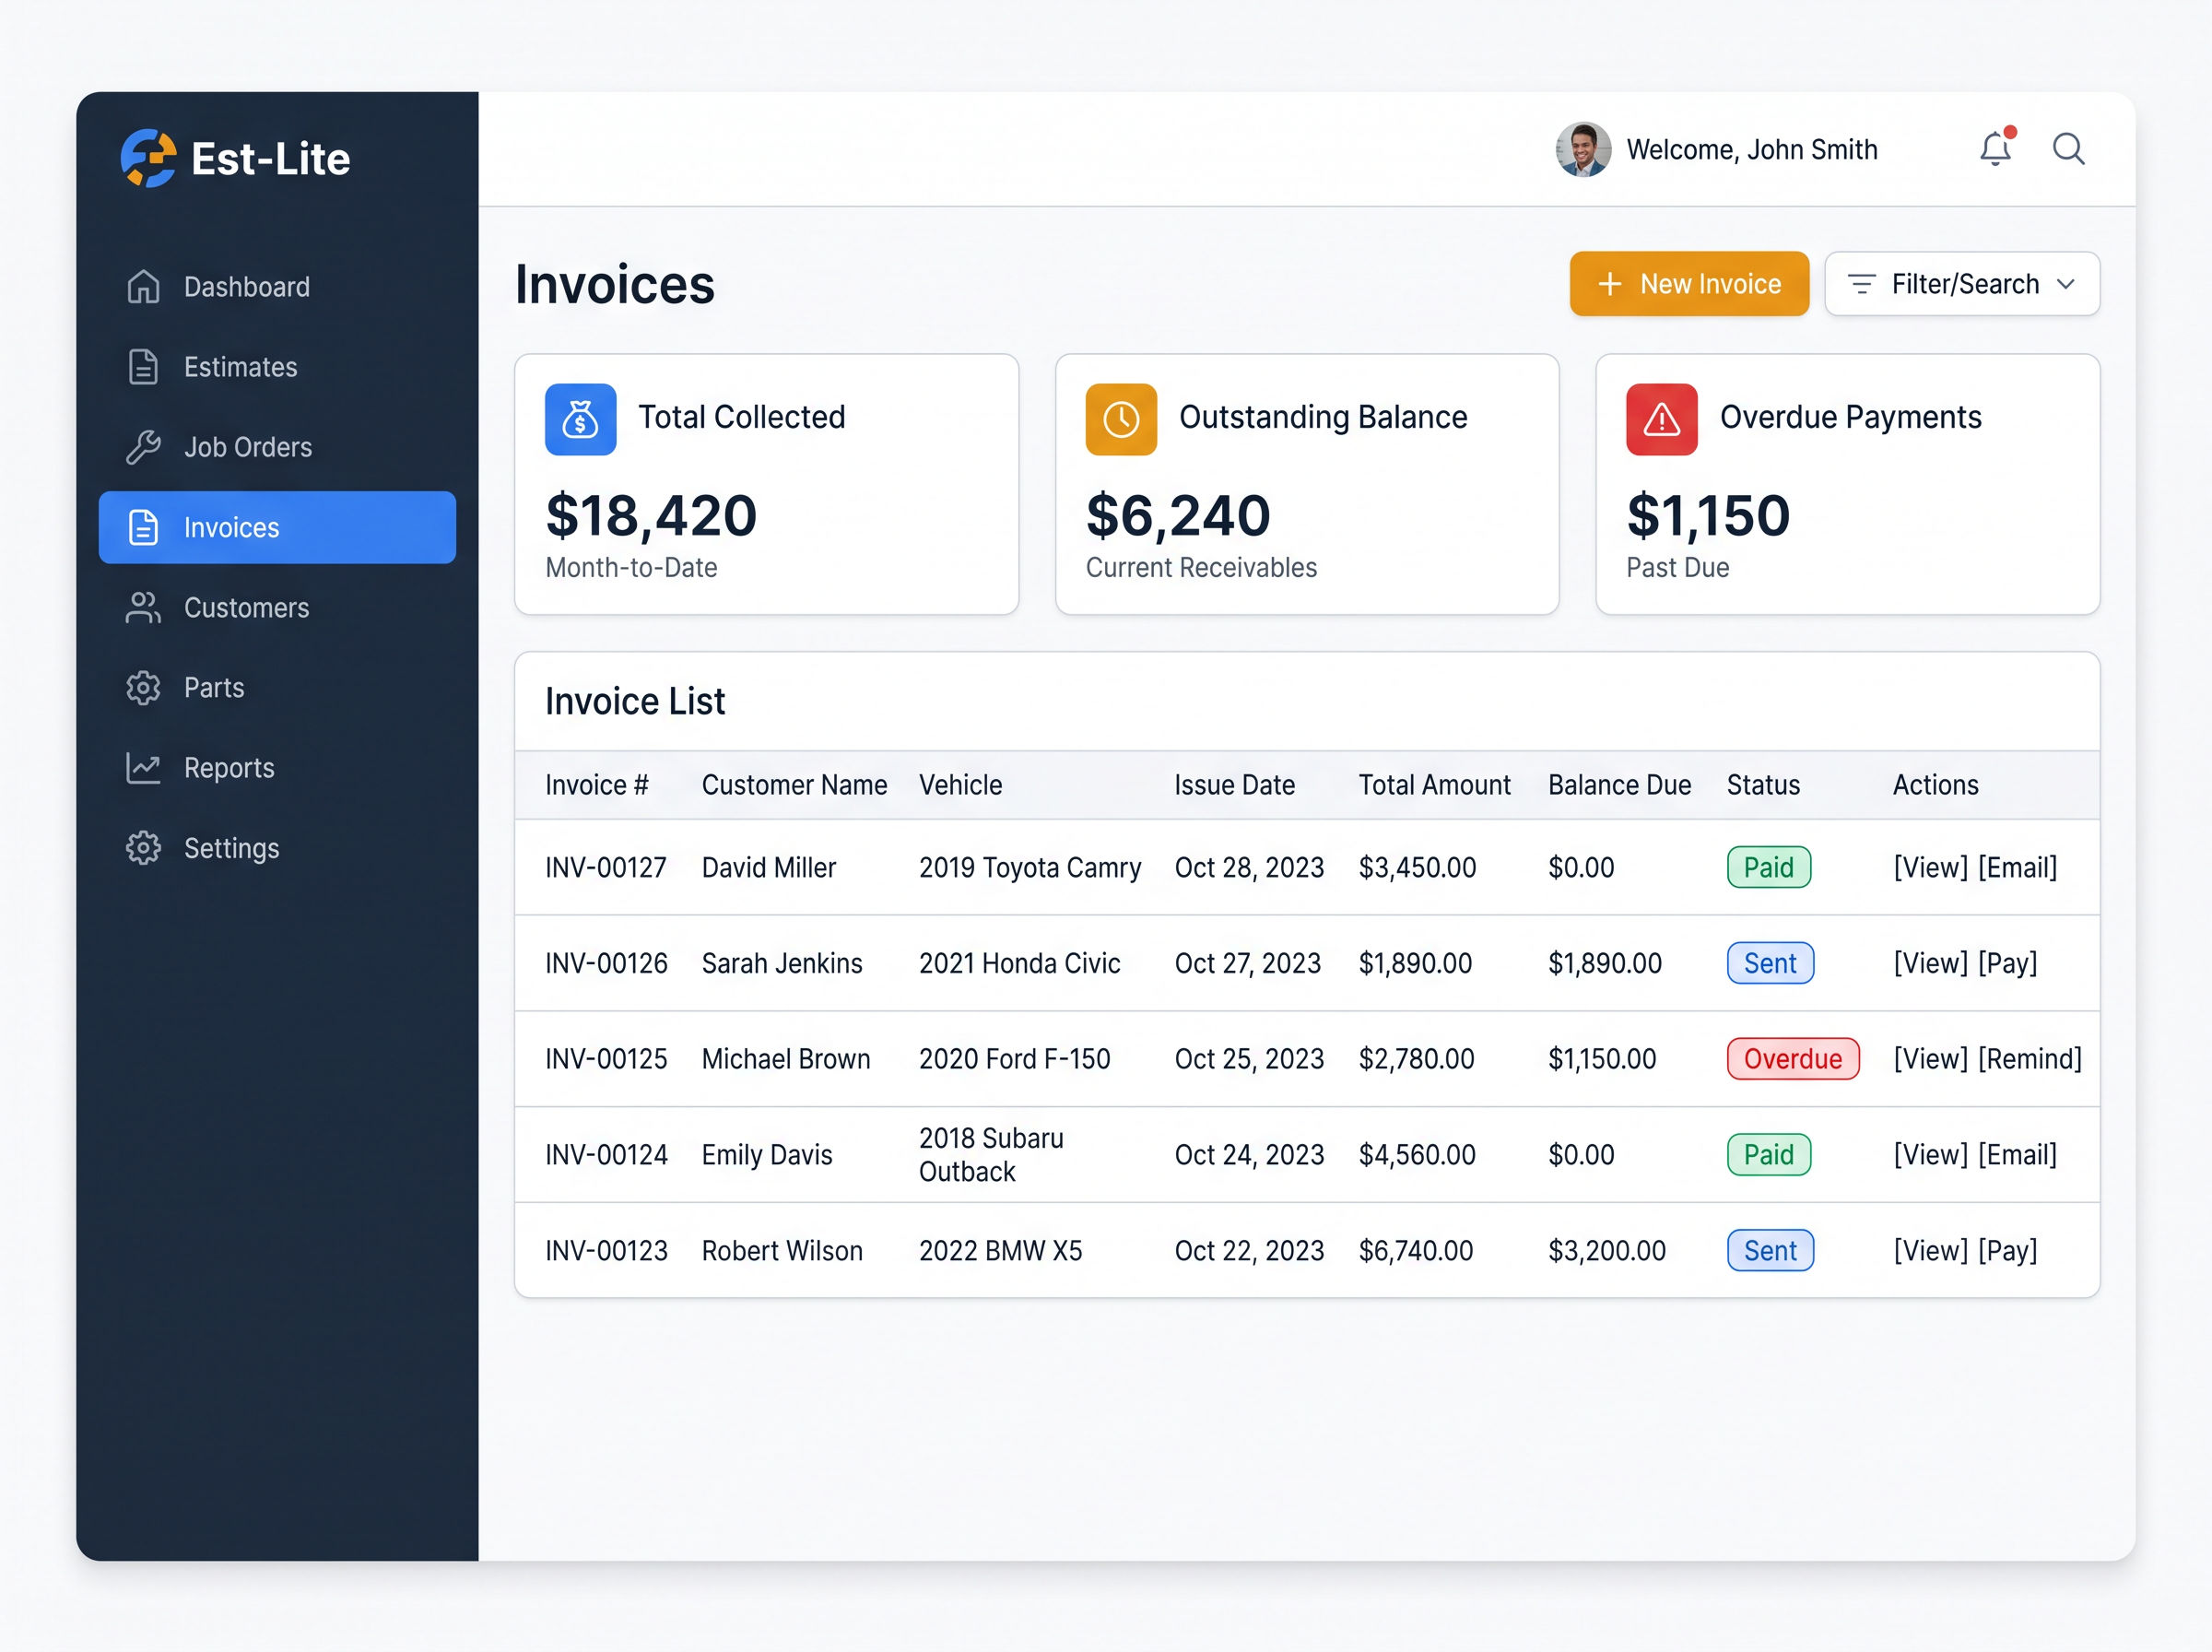The height and width of the screenshot is (1652, 2212).
Task: Pay invoice INV-00126 for Sarah Jenkins
Action: [2008, 963]
